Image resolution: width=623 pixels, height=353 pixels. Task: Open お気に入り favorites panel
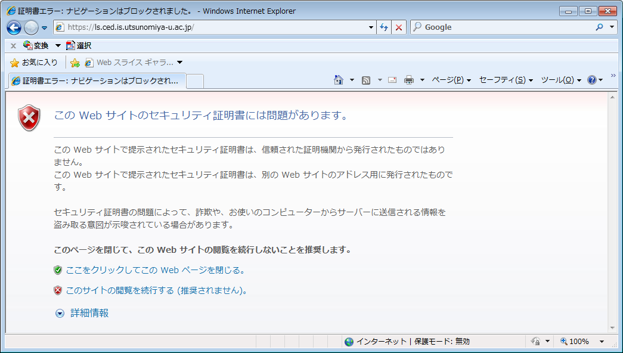(34, 63)
